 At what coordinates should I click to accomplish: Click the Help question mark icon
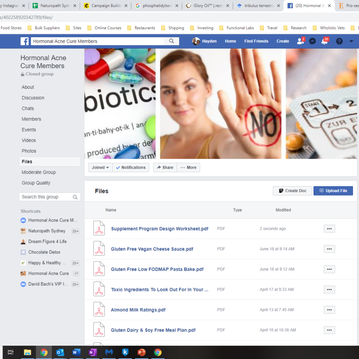click(339, 41)
